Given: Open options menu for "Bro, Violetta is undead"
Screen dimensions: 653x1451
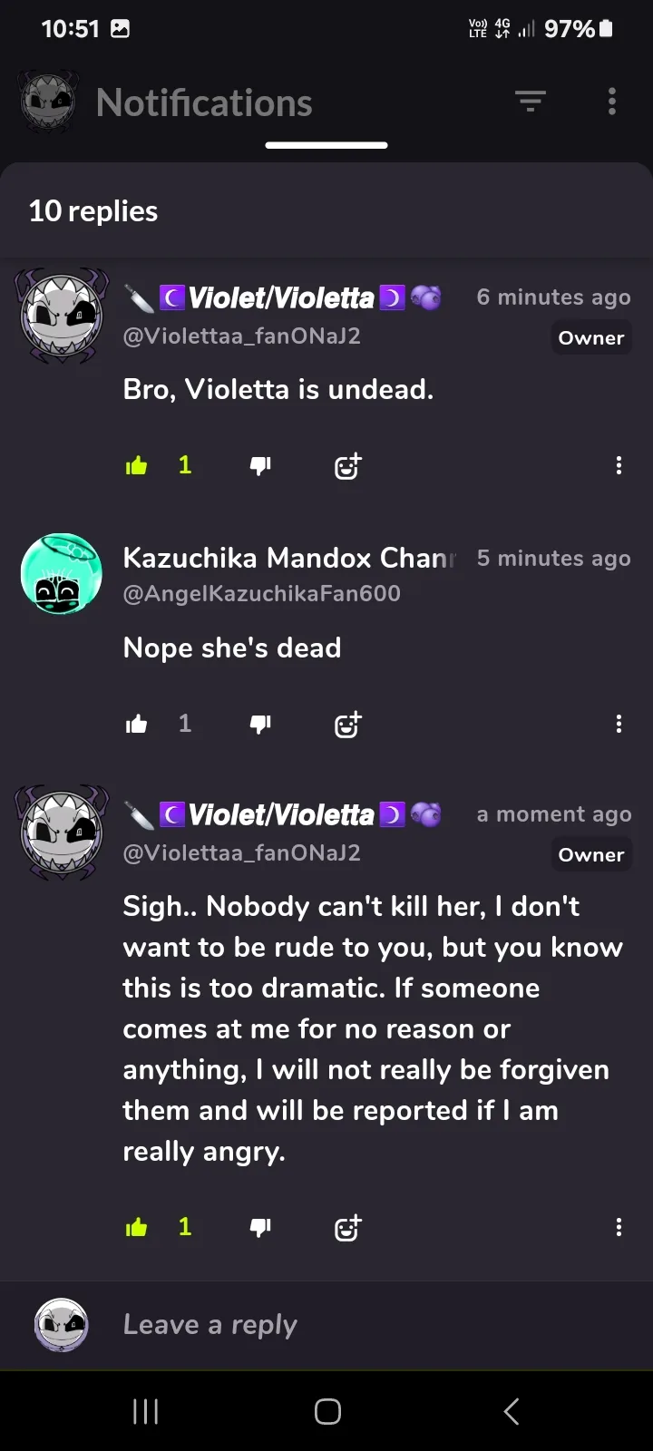Looking at the screenshot, I should click(x=619, y=466).
